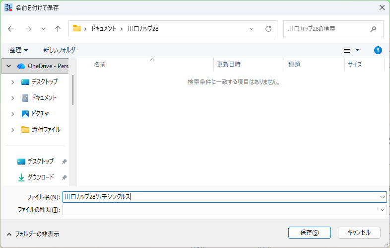Click the OneDrive cloud icon
This screenshot has width=390, height=248.
(x=21, y=66)
